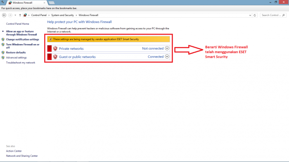Click Restore defaults link
289x162 pixels.
(x=16, y=52)
